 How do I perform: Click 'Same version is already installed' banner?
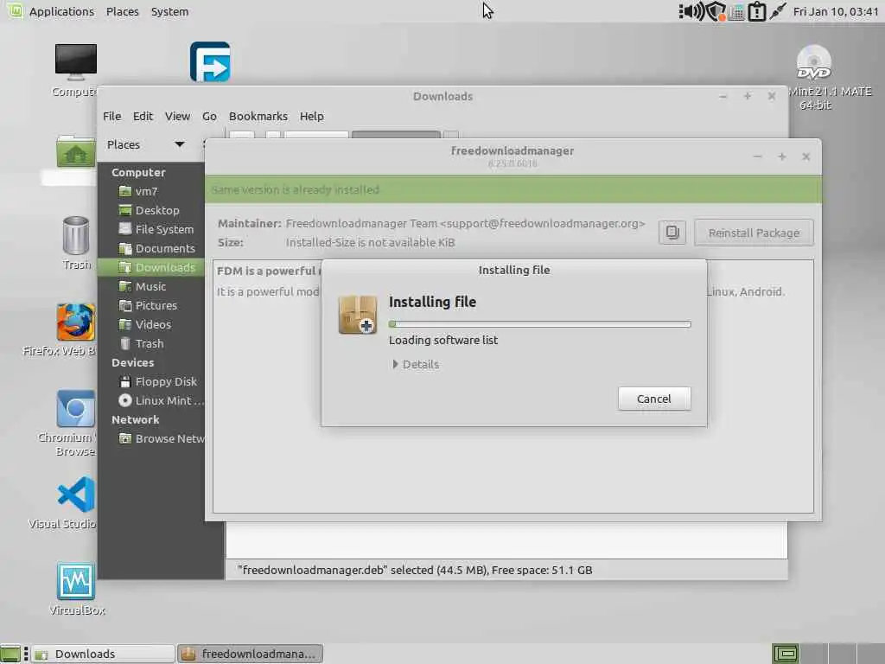(x=513, y=189)
